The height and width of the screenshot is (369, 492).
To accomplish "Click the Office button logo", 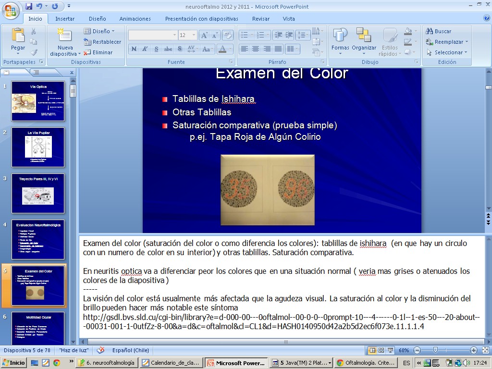I will coord(10,10).
